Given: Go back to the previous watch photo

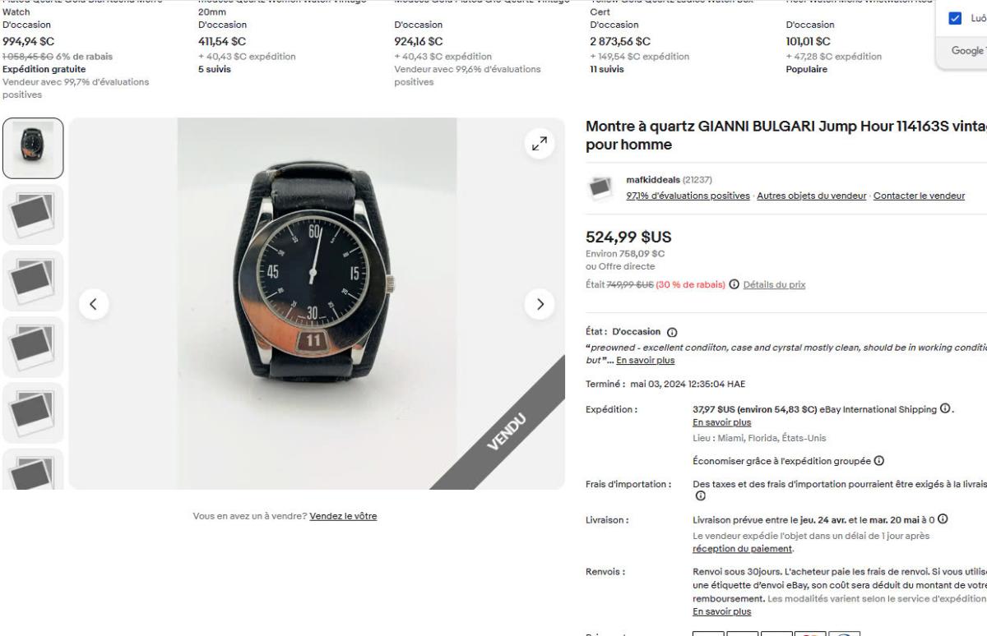Looking at the screenshot, I should 94,304.
